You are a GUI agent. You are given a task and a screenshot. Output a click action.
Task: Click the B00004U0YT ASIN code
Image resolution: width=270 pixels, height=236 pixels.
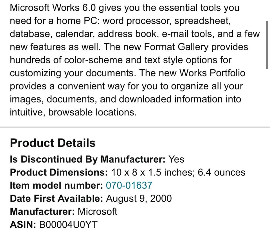tap(69, 224)
